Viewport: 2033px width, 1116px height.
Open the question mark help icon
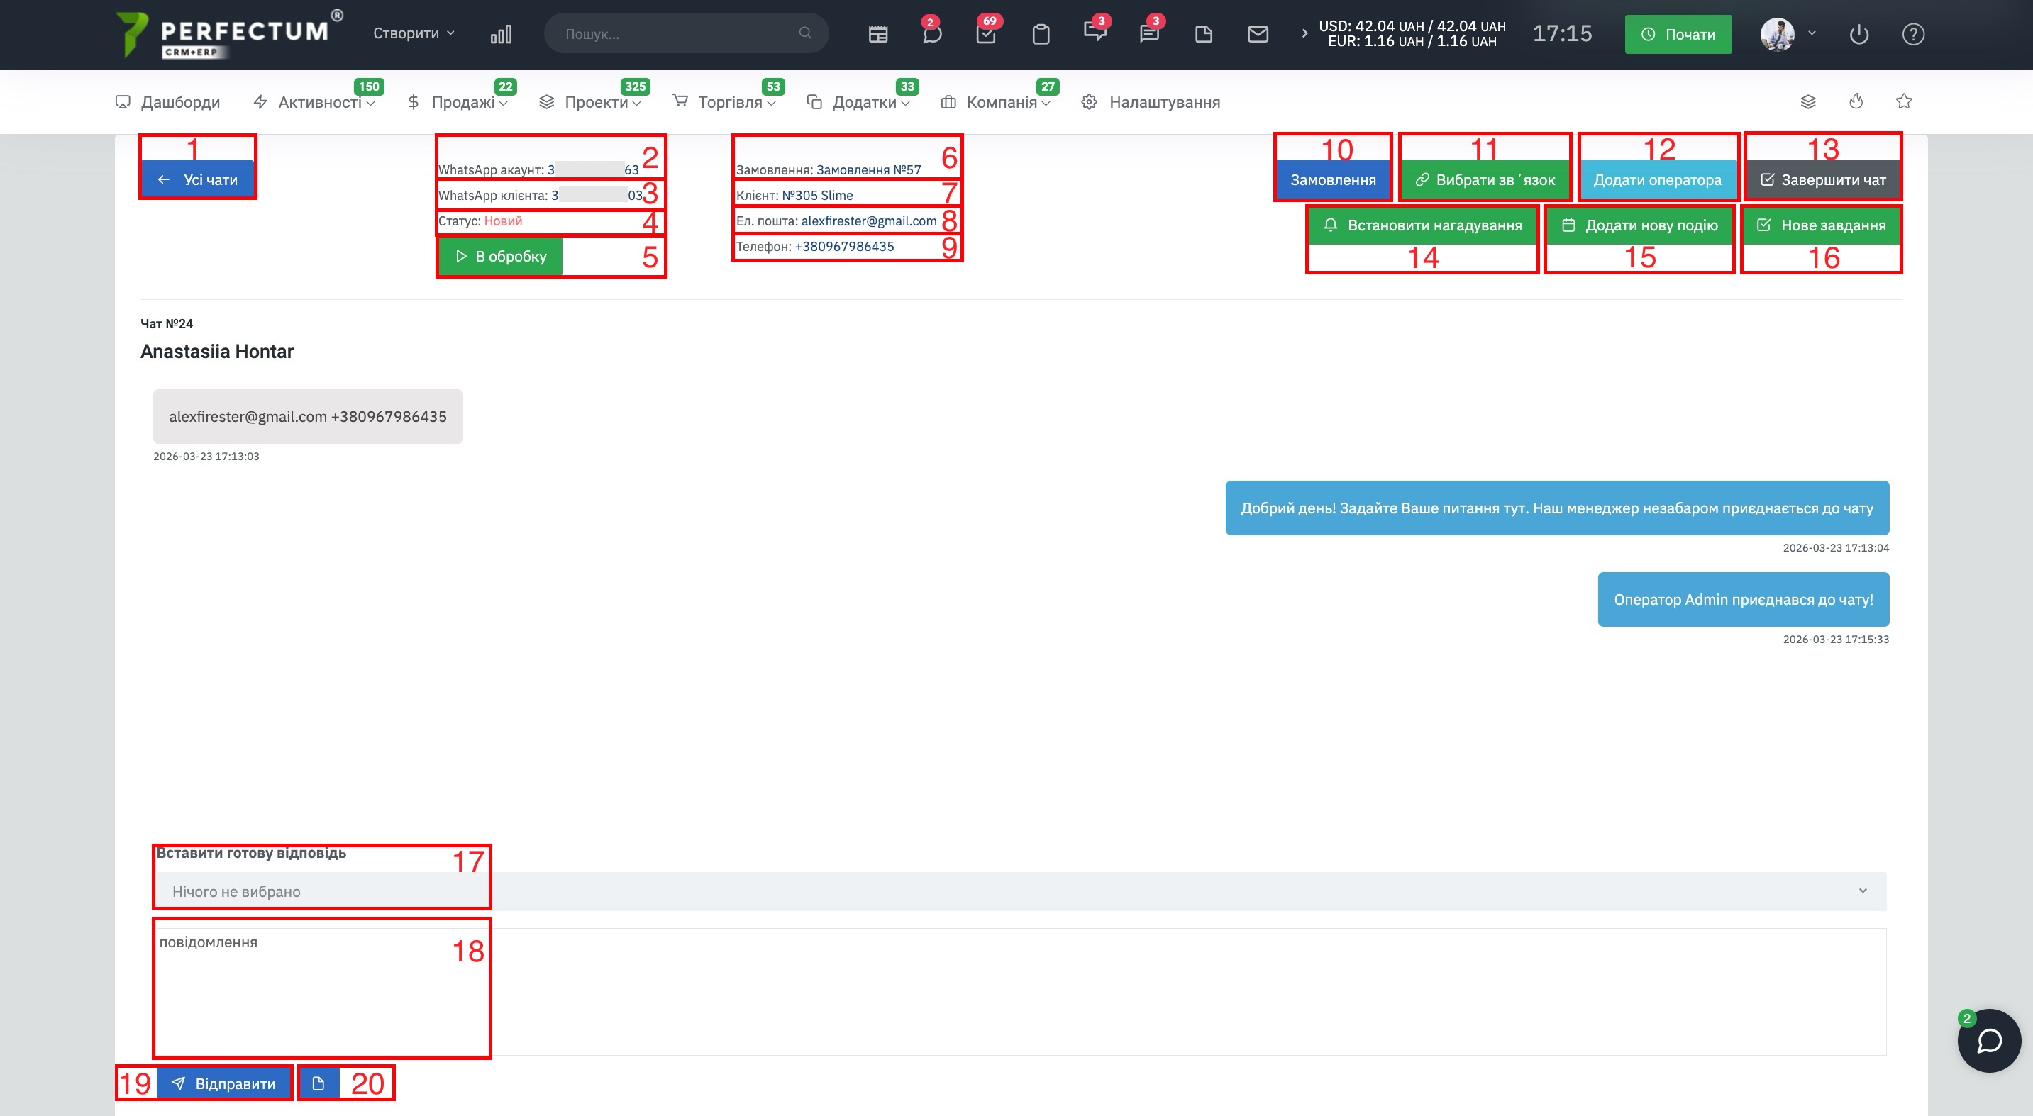1913,34
